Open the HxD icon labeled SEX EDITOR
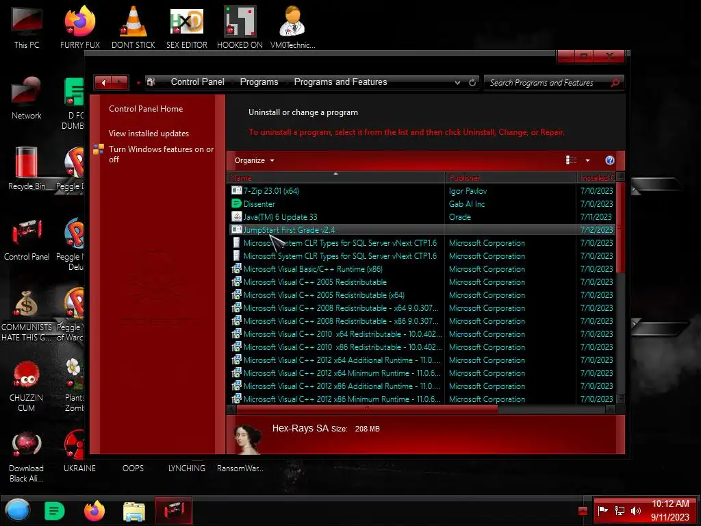The image size is (701, 526). point(186,26)
